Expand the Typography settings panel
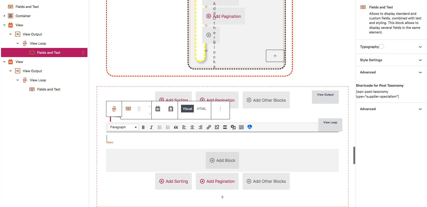The height and width of the screenshot is (207, 427). pyautogui.click(x=391, y=47)
